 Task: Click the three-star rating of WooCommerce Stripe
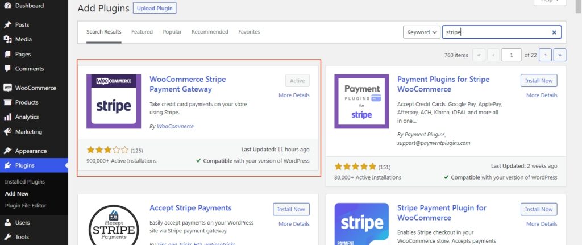click(107, 150)
